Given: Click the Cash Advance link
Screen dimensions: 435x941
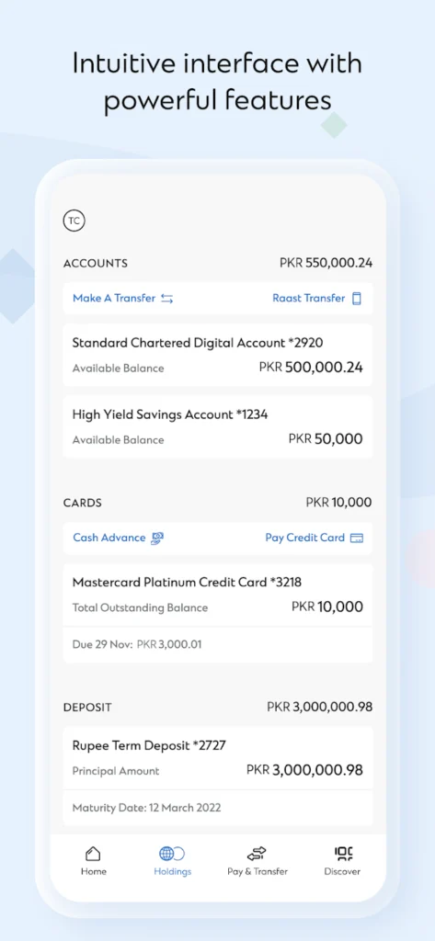Looking at the screenshot, I should (109, 538).
